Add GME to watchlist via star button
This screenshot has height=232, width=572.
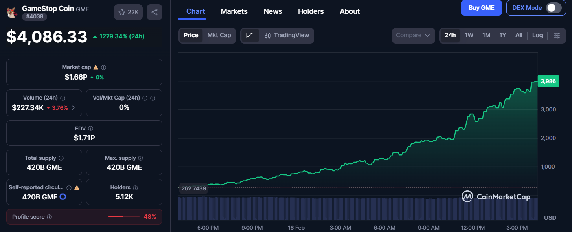tap(128, 12)
